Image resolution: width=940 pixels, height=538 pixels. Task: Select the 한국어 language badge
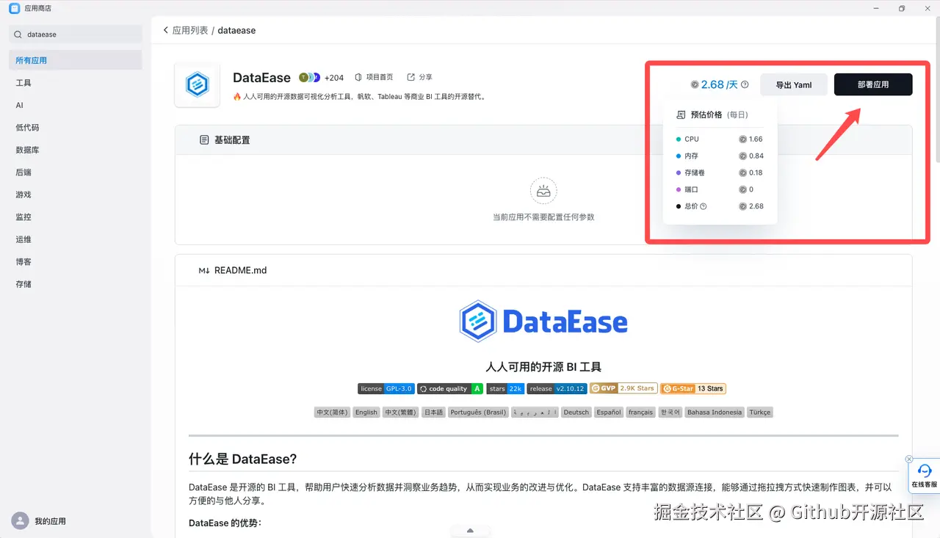[670, 412]
